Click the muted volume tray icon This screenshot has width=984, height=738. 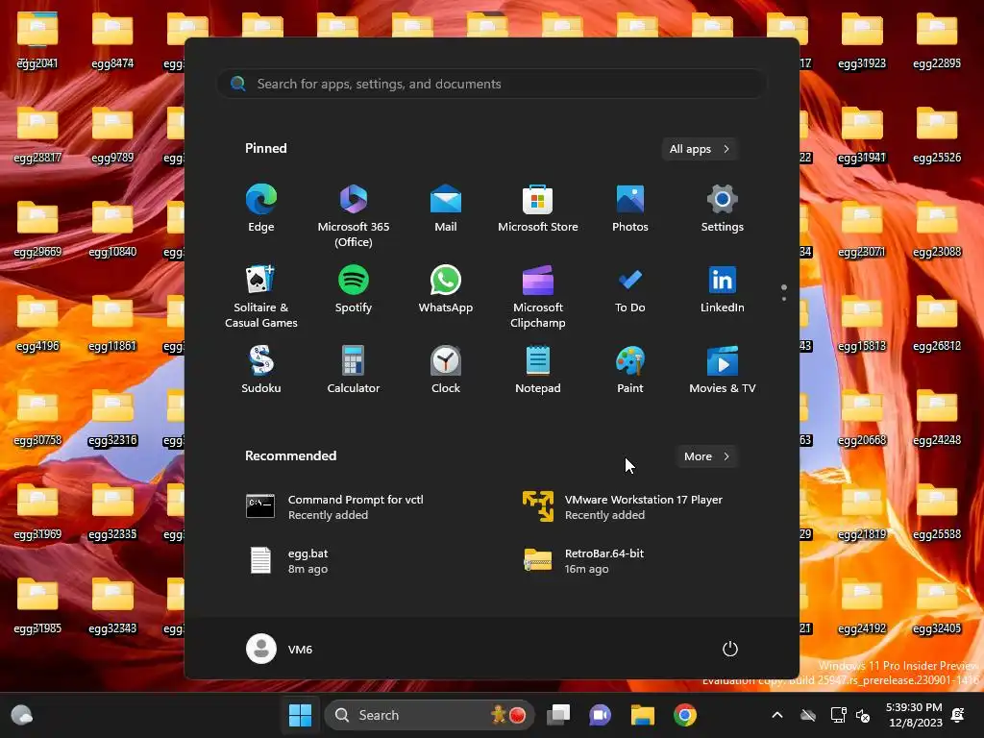coord(863,715)
